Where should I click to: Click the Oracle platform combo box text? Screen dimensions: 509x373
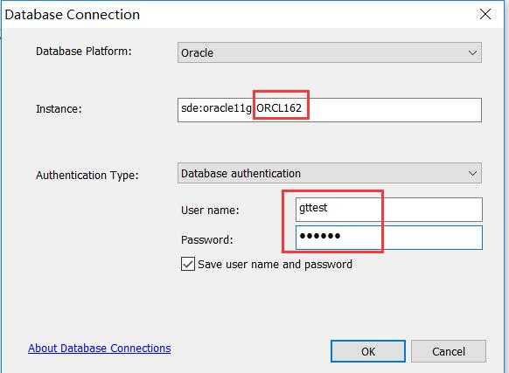point(197,53)
